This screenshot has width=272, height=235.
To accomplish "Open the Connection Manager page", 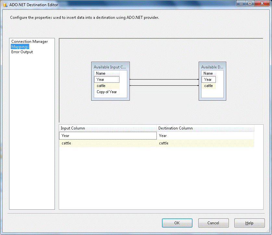I will pos(30,42).
